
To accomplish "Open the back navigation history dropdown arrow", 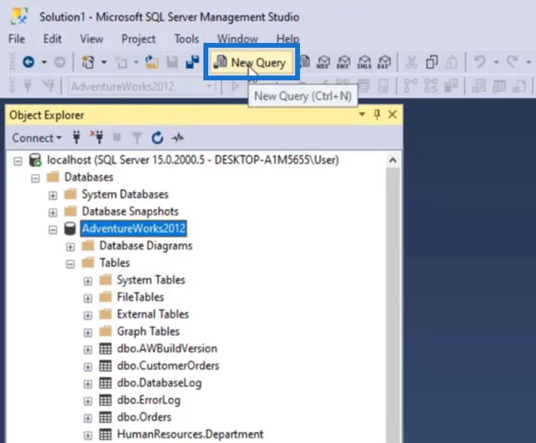I will (44, 62).
